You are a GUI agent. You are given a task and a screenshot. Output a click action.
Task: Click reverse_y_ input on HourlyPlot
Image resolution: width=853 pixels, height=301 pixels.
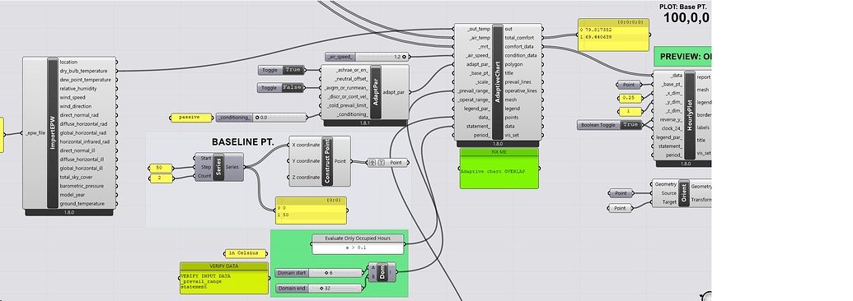click(x=672, y=119)
